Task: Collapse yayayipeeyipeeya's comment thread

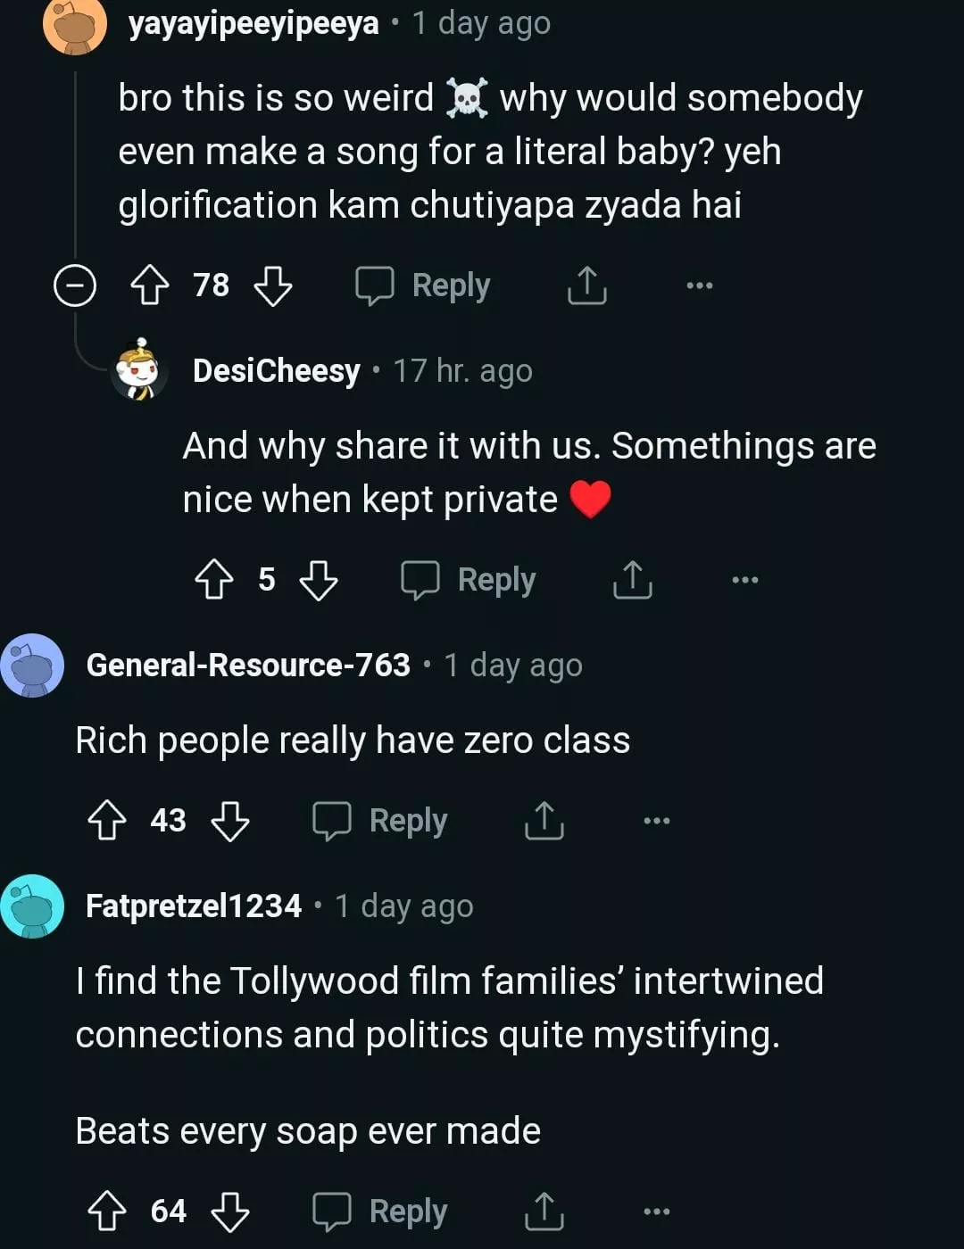Action: tap(75, 286)
